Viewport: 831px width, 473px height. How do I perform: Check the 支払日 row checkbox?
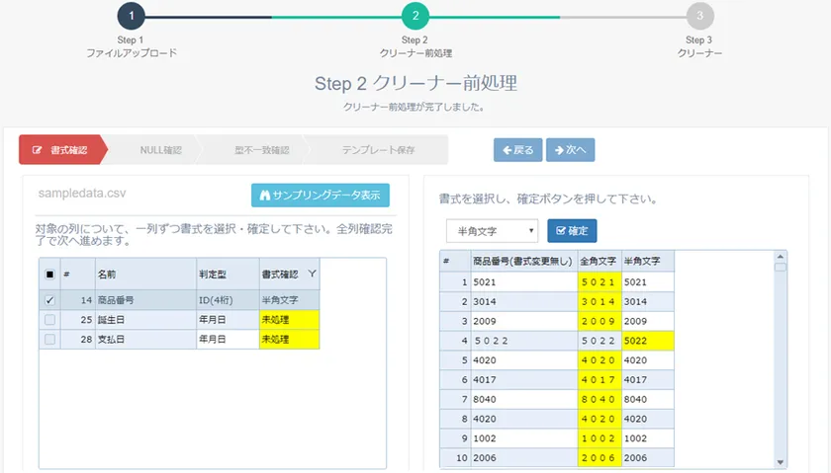tap(49, 339)
